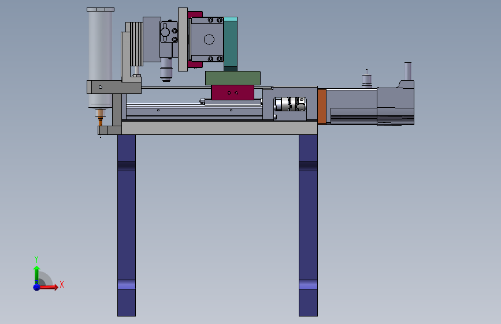
Task: Select the tall vertical gray plate beside the stage
Action: 183,40
